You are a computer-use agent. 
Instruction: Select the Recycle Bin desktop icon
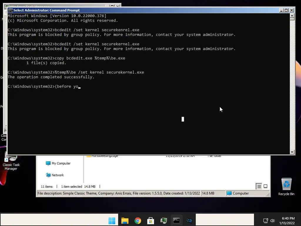(x=286, y=187)
